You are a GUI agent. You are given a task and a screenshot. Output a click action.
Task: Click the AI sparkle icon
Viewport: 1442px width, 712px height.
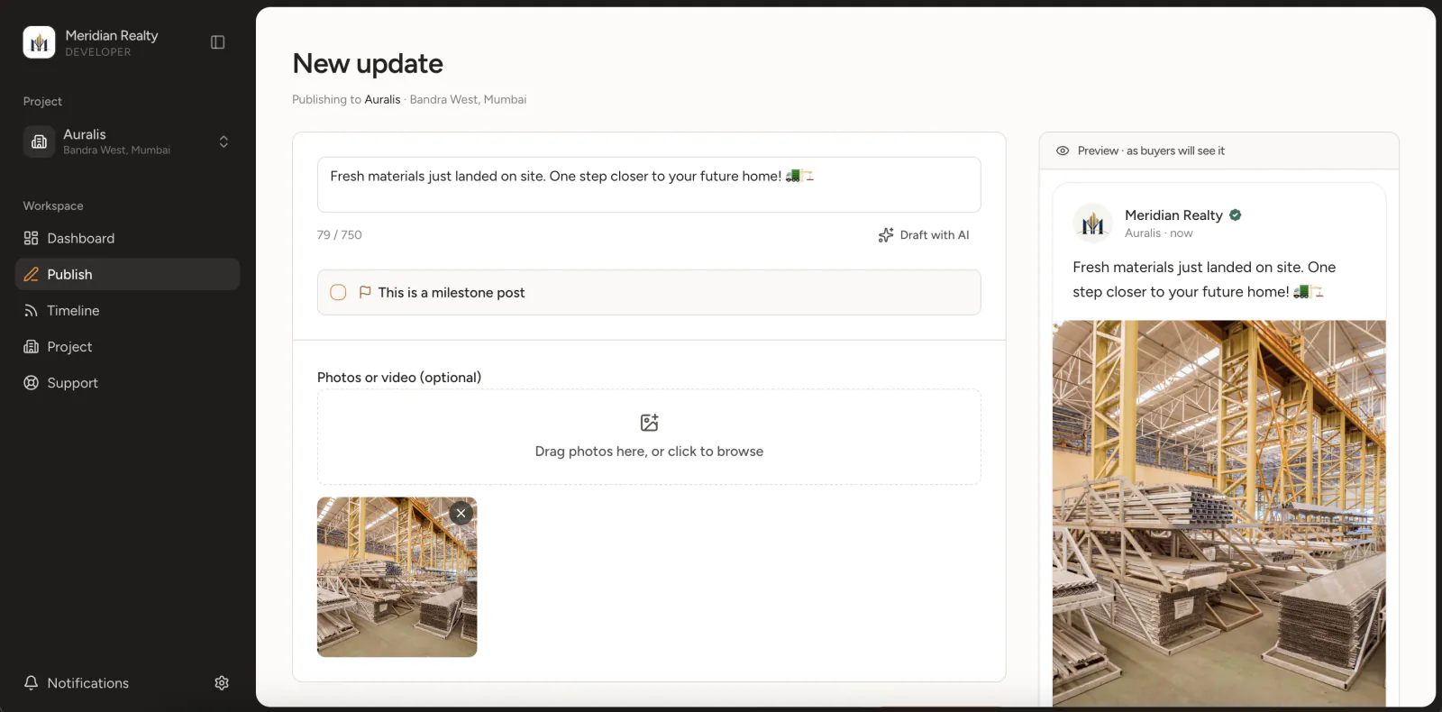point(886,234)
